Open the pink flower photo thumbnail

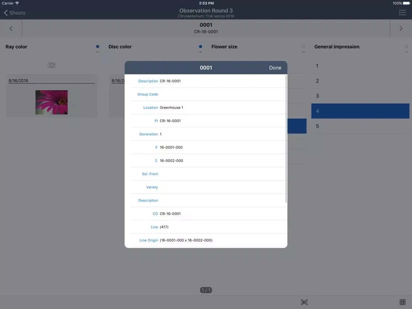click(x=51, y=102)
